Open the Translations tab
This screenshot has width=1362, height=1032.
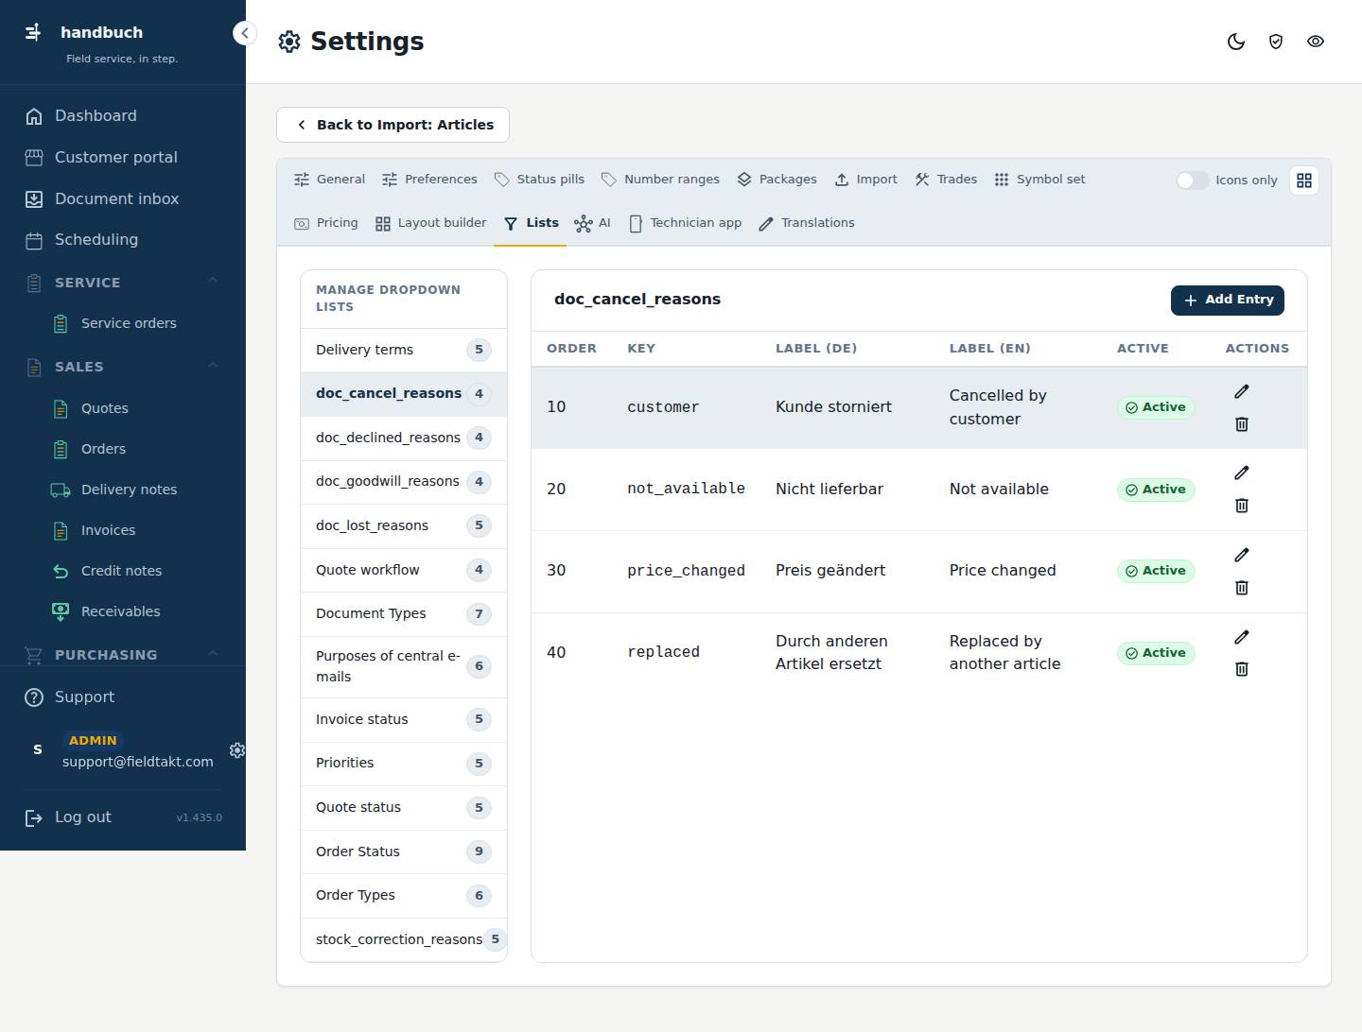pyautogui.click(x=807, y=223)
